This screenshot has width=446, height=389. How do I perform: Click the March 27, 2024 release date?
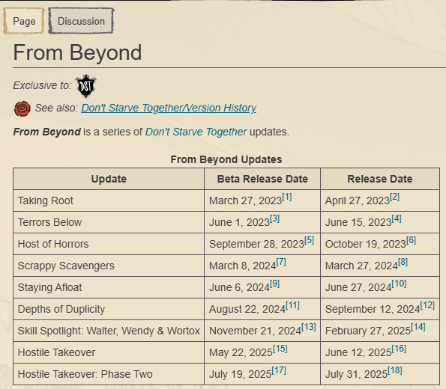click(x=361, y=266)
